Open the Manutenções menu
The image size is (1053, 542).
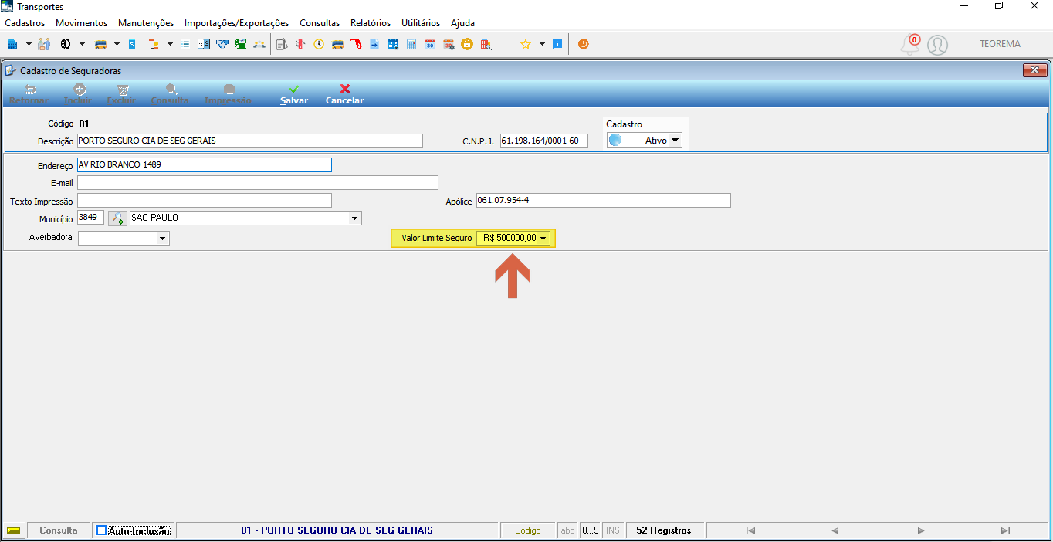(146, 23)
